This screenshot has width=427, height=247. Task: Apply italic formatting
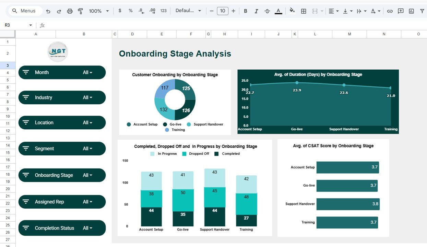pos(256,11)
